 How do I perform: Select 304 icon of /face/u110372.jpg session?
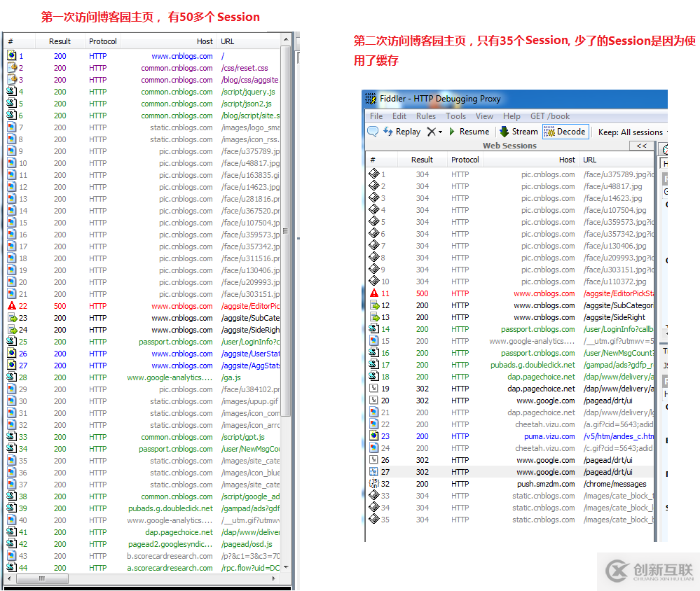(x=373, y=281)
